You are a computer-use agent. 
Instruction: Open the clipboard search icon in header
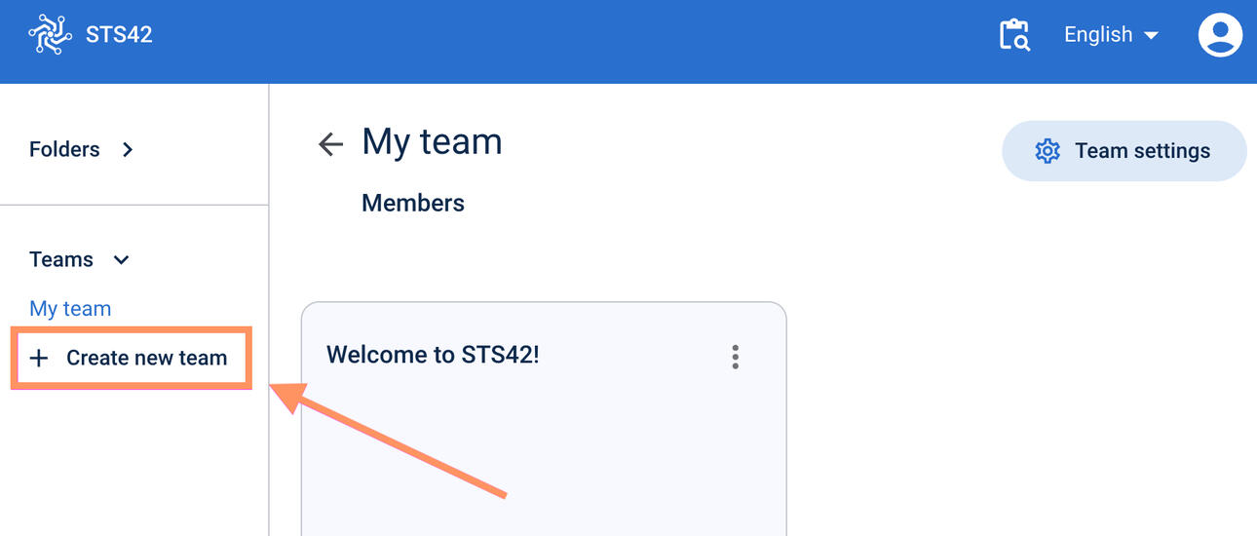point(1014,35)
